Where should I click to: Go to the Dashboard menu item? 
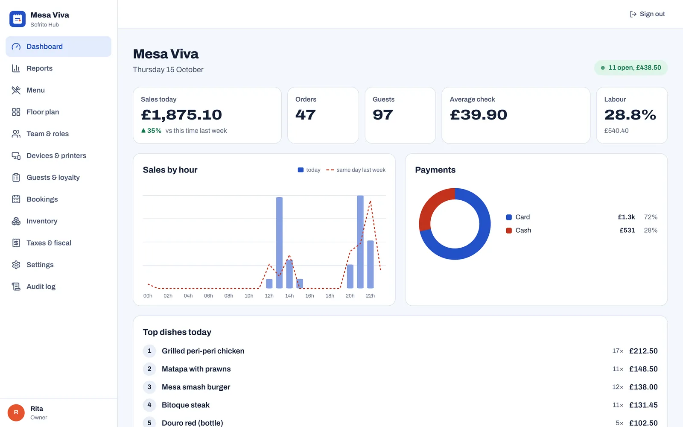point(58,47)
